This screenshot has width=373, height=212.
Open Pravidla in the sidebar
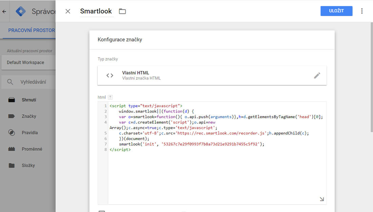pyautogui.click(x=30, y=132)
